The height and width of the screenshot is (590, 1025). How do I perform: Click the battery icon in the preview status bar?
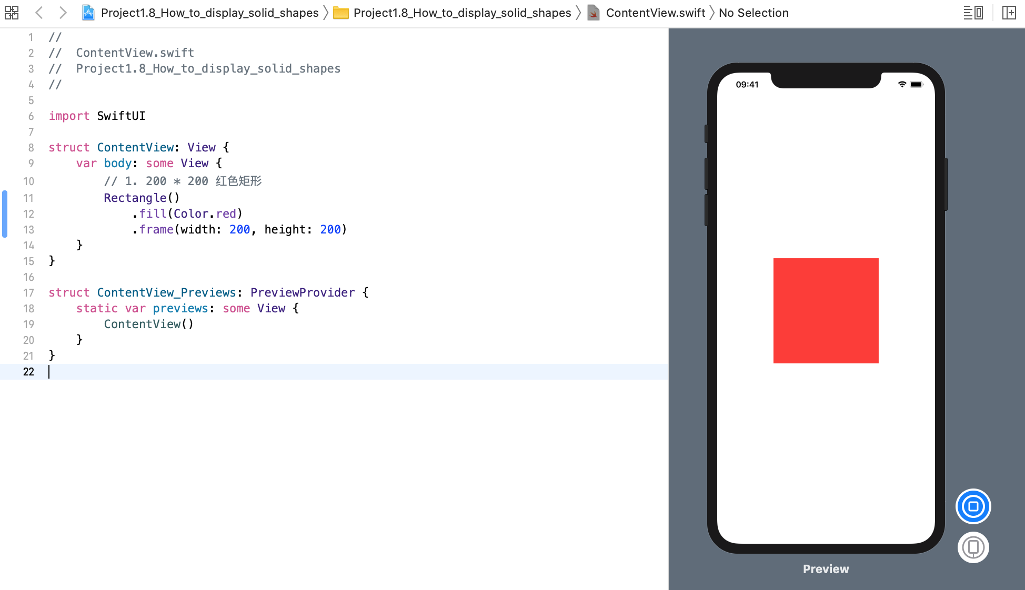[x=917, y=84]
